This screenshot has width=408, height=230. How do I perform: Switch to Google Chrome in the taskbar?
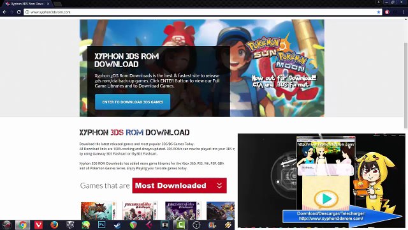pos(23,225)
